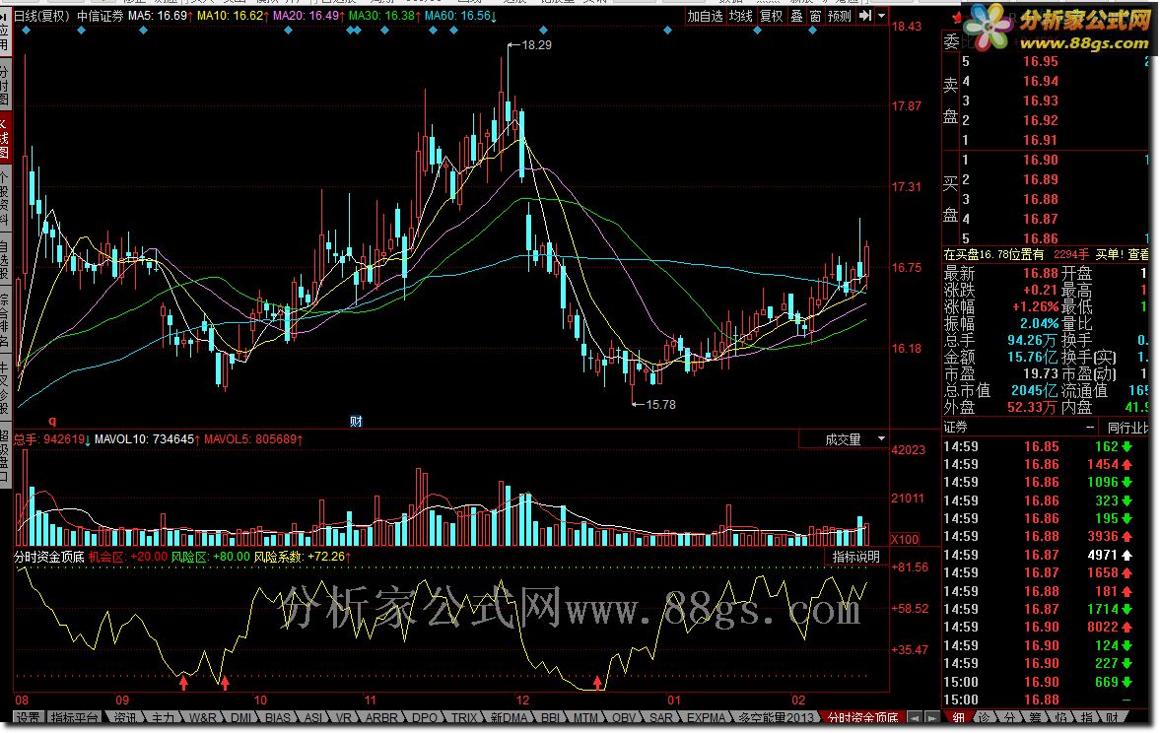Image resolution: width=1160 pixels, height=733 pixels.
Task: Click the 窗 window layout button
Action: (x=815, y=16)
